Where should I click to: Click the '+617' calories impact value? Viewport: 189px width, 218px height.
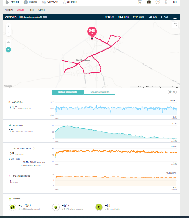click(65, 205)
